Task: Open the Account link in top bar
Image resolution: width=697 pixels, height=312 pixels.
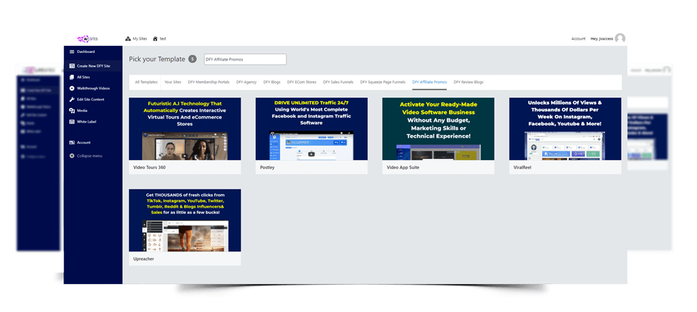Action: tap(579, 39)
